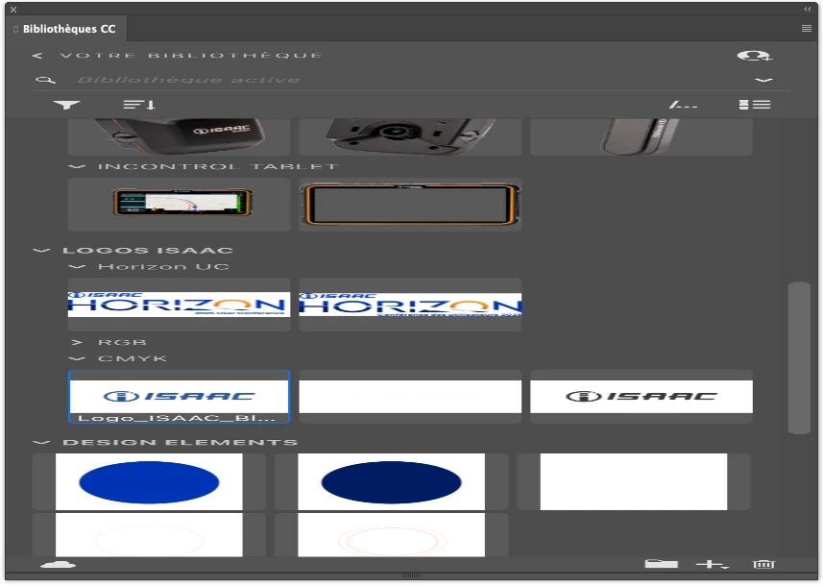Click the Logo_ISAAC_Bl... name label
The height and width of the screenshot is (587, 823).
pyautogui.click(x=177, y=418)
